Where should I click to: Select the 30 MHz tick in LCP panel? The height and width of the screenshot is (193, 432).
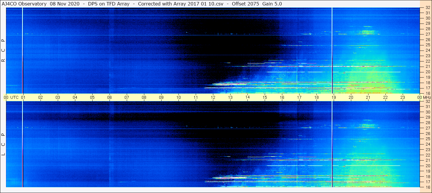tap(427, 112)
